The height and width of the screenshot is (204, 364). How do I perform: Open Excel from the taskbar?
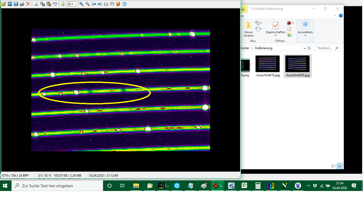(x=244, y=186)
